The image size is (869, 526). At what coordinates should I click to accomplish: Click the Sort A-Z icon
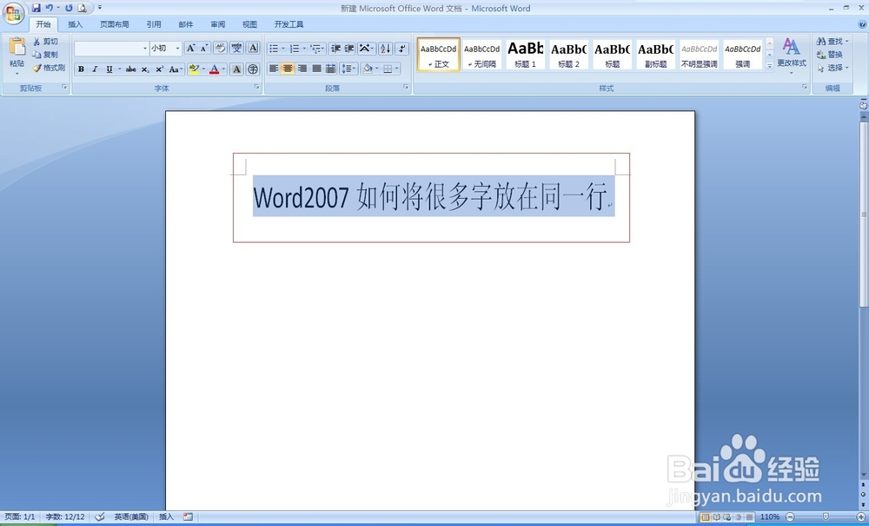click(x=386, y=48)
